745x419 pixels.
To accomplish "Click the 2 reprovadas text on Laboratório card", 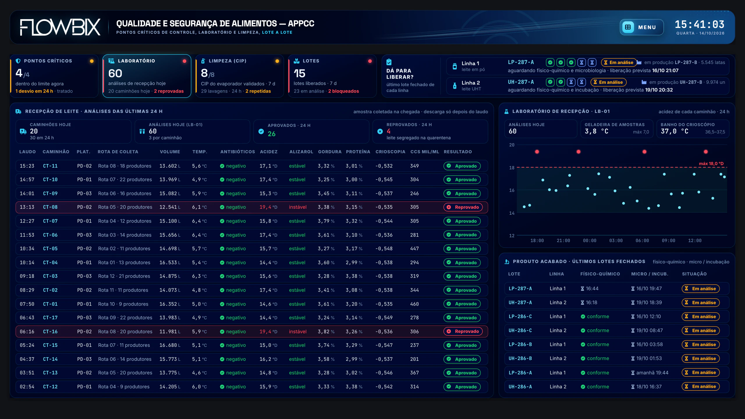I will 169,91.
